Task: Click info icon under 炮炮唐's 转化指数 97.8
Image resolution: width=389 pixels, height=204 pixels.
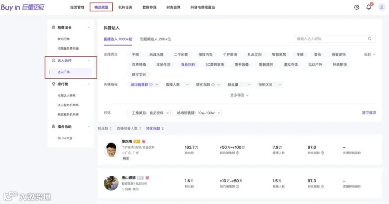Action: point(322,153)
